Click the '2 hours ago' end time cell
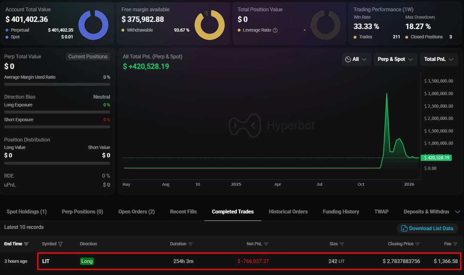464x275 pixels. click(x=16, y=261)
